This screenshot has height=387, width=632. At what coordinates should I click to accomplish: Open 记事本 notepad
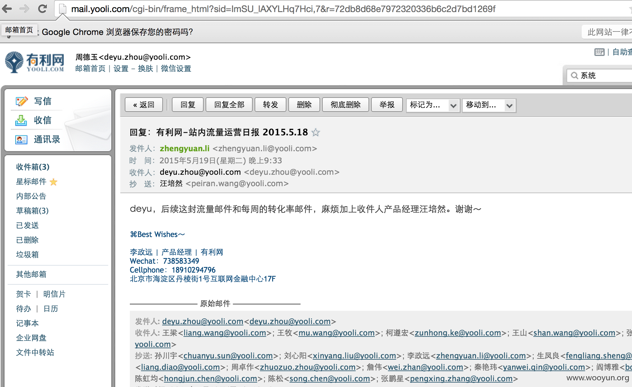click(x=27, y=323)
